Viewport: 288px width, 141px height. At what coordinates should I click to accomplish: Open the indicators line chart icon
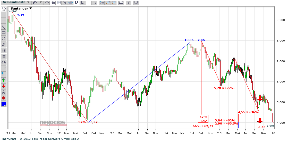click(x=101, y=2)
